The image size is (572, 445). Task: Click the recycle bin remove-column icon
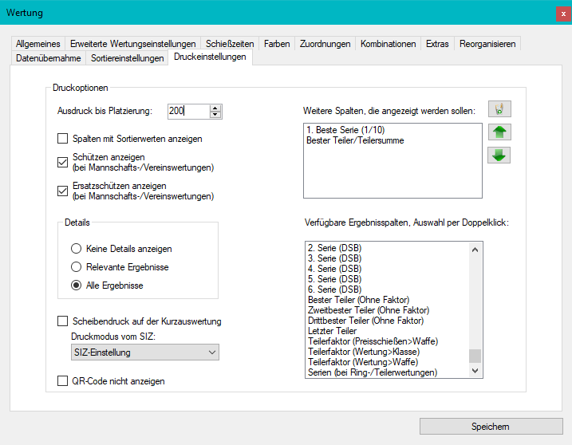click(499, 109)
